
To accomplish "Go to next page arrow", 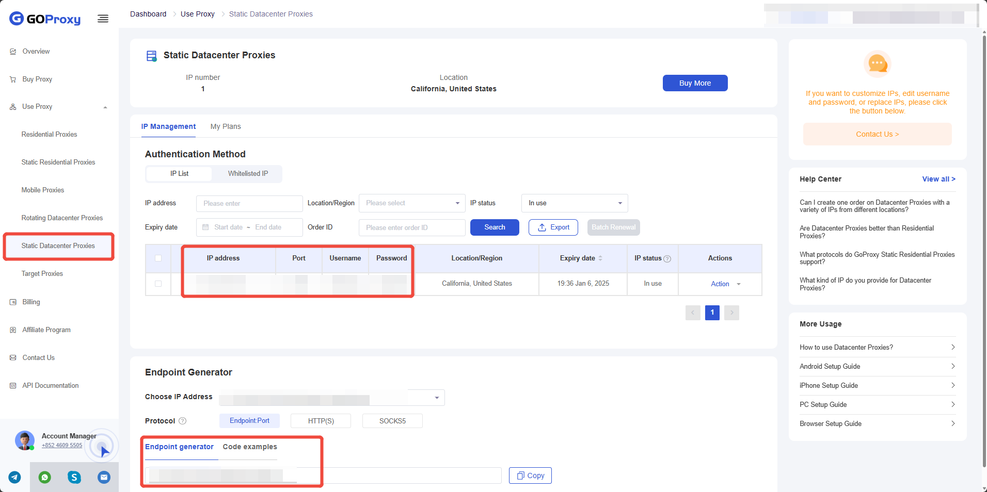I will pos(731,313).
